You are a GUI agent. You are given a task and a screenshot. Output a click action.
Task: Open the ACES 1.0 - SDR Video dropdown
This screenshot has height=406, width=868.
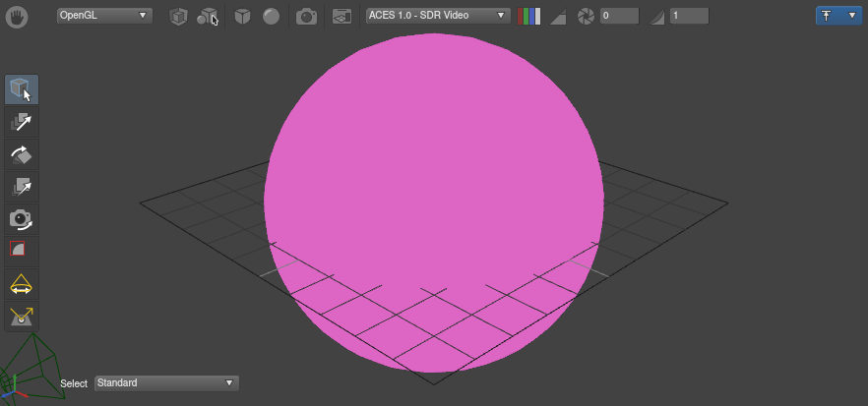438,16
